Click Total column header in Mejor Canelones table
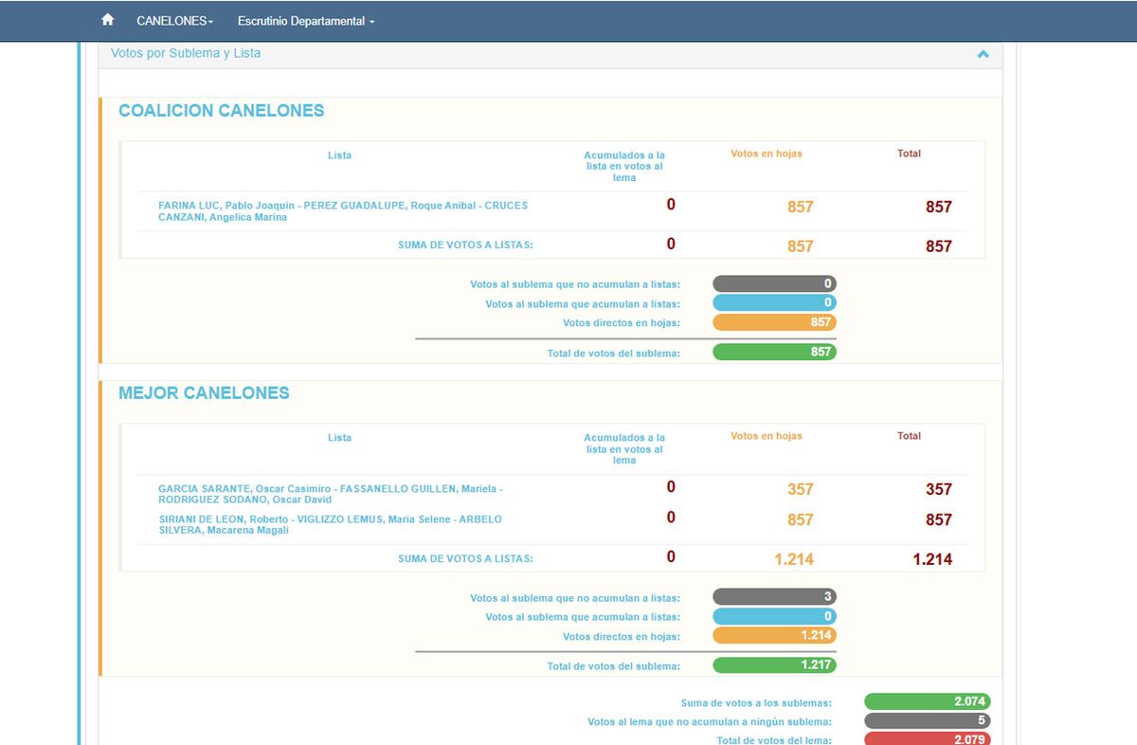Screen dimensions: 1137x745 coord(909,436)
